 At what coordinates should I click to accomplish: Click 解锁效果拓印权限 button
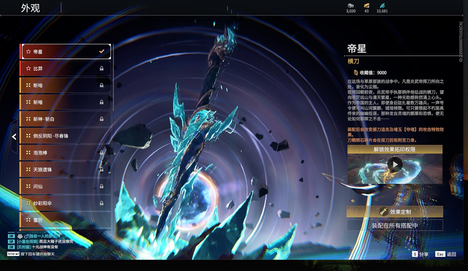[x=395, y=149]
